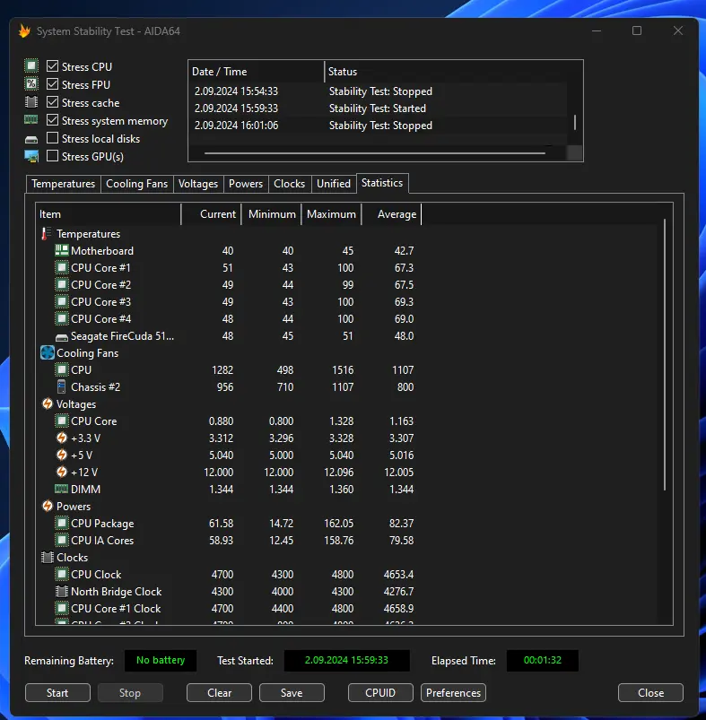
Task: Open the Powers tab
Action: 246,184
